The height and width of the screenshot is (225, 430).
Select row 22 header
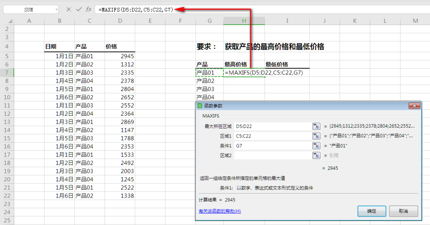coord(7,196)
